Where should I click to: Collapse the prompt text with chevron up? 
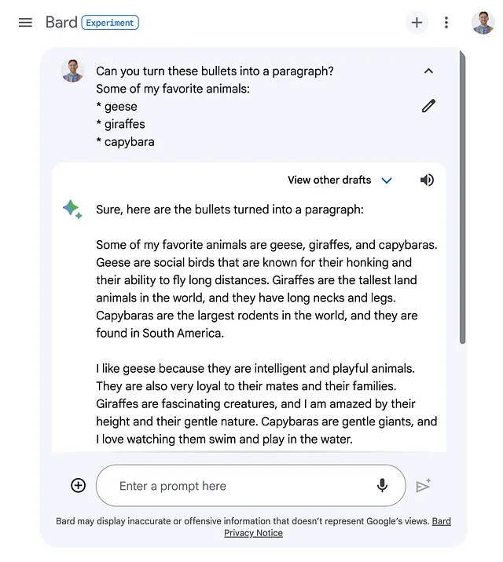click(428, 71)
